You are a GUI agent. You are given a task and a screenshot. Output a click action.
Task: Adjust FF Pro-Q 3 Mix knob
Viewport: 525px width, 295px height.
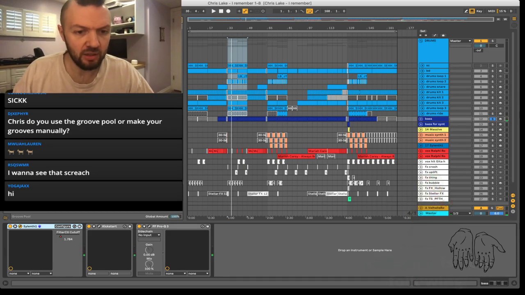(149, 264)
